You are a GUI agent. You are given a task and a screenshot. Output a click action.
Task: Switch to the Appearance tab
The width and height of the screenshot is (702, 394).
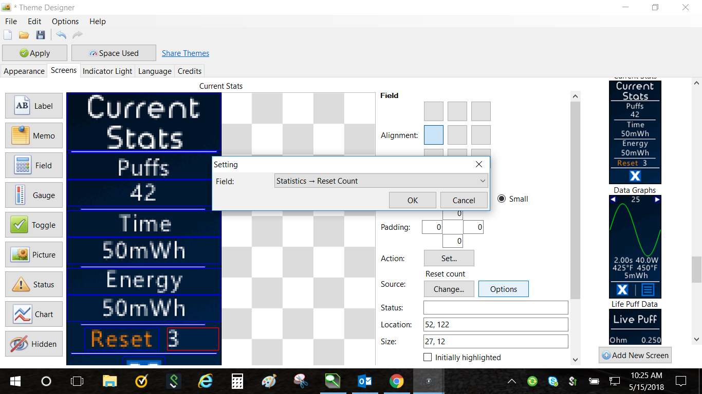[24, 71]
